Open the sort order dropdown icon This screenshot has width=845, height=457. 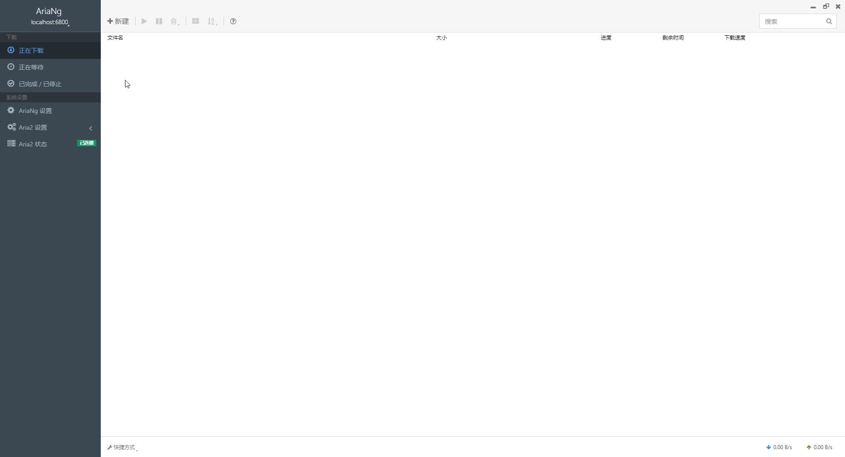tap(212, 21)
